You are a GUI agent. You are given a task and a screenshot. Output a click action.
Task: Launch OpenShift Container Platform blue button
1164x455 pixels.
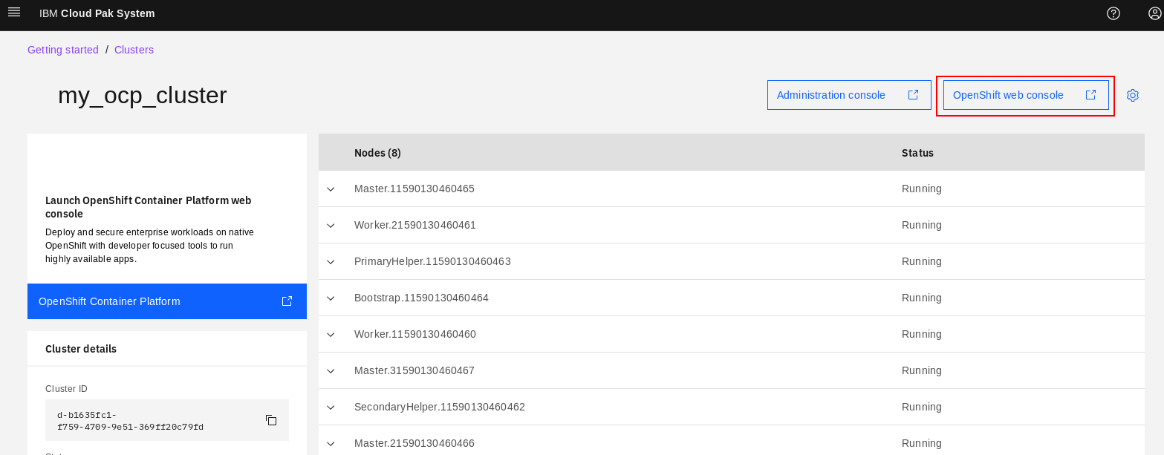click(x=167, y=301)
